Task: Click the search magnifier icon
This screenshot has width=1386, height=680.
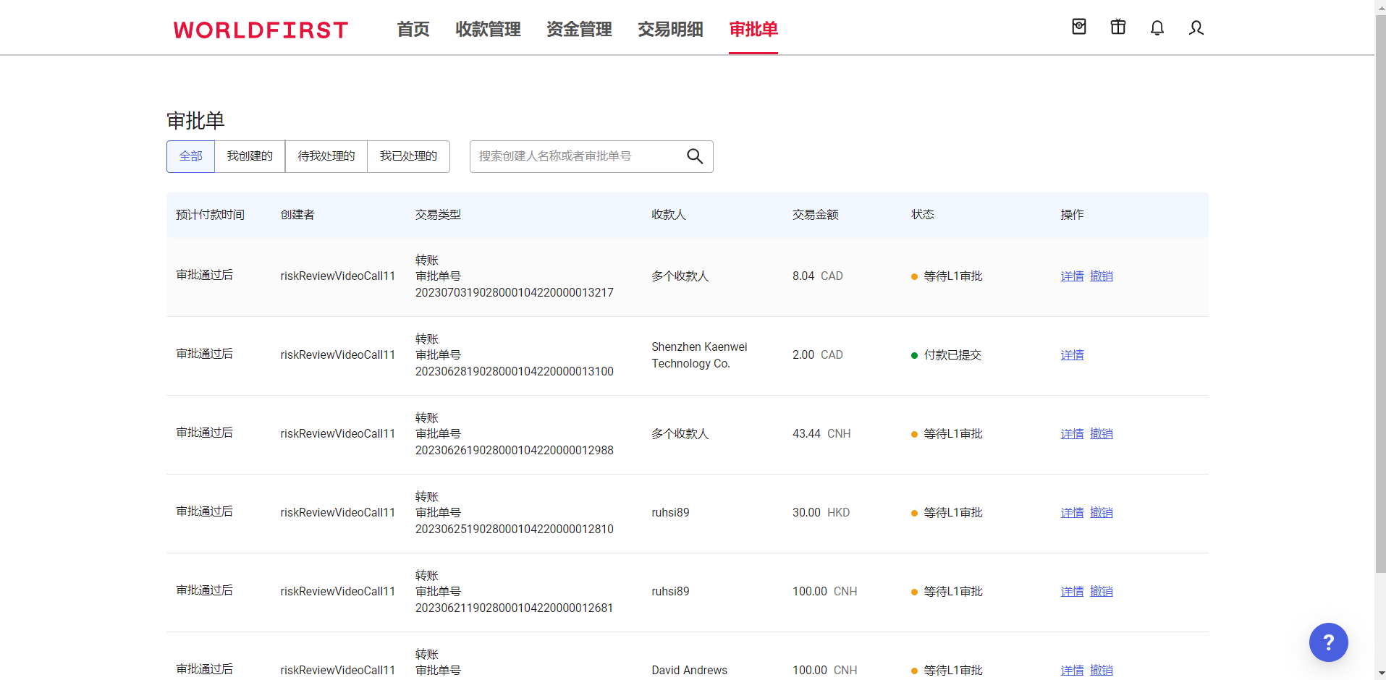Action: coord(694,156)
